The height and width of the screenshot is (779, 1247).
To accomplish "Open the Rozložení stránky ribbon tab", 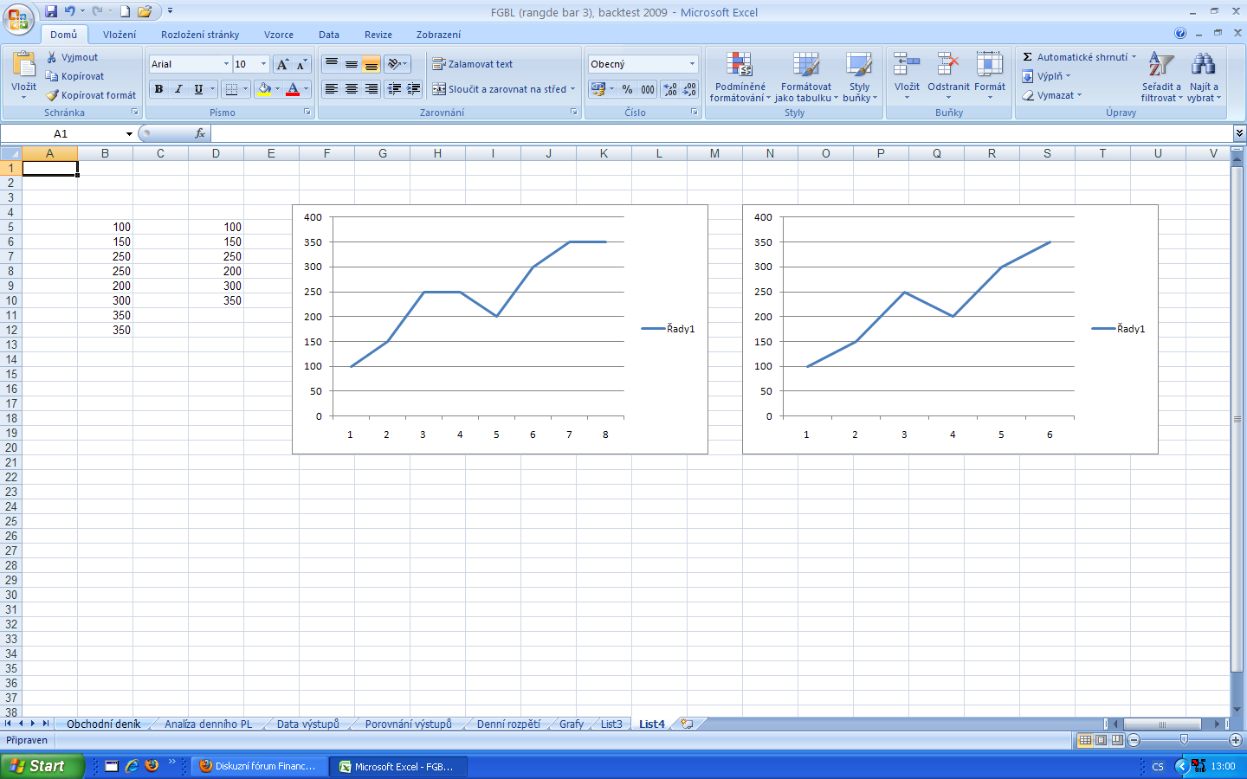I will coord(200,35).
